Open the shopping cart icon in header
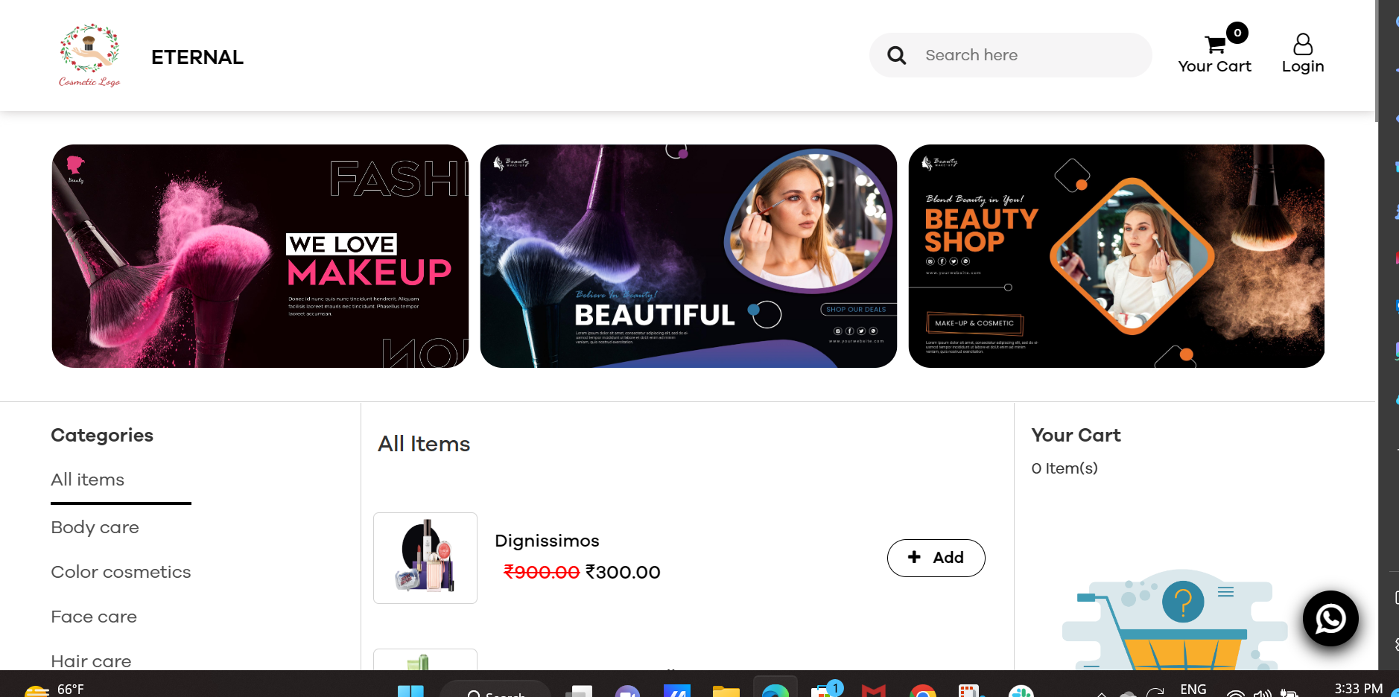The height and width of the screenshot is (697, 1399). click(1215, 45)
